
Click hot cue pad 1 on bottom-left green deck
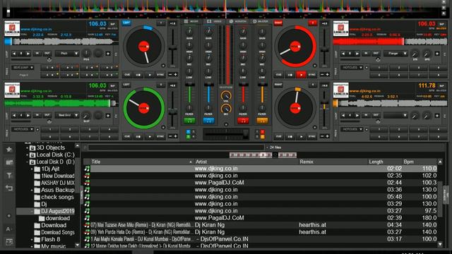(x=50, y=130)
